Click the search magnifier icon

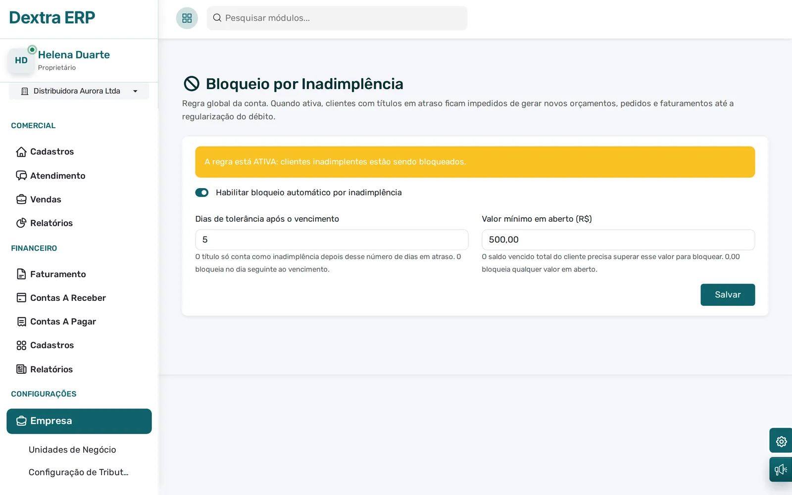217,18
